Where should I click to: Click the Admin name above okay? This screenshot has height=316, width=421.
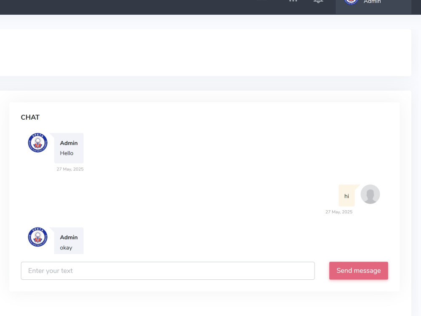[69, 237]
